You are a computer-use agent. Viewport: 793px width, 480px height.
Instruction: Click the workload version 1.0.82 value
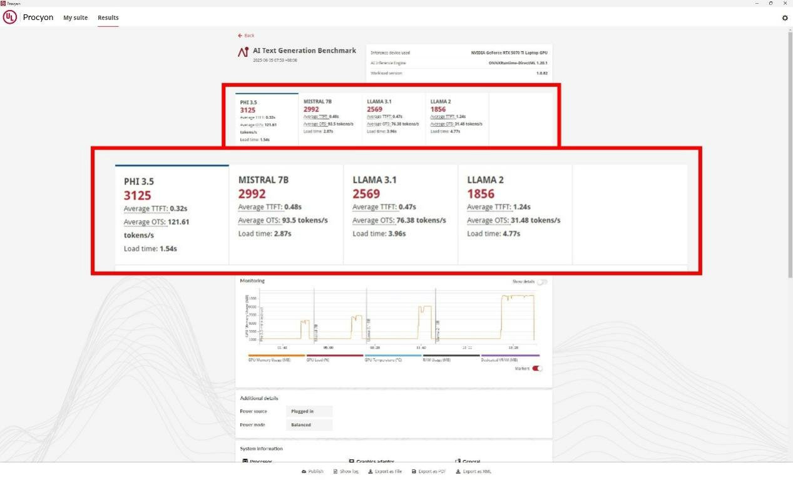tap(542, 73)
